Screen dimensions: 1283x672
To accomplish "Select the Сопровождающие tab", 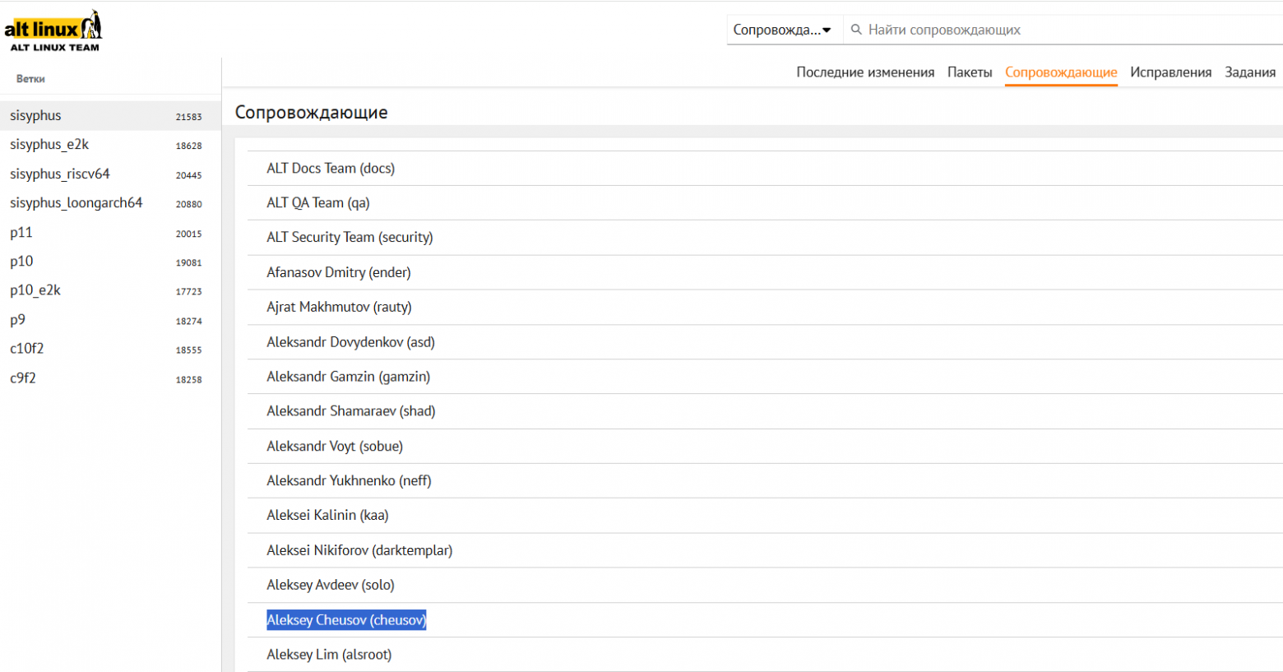I will coord(1061,72).
